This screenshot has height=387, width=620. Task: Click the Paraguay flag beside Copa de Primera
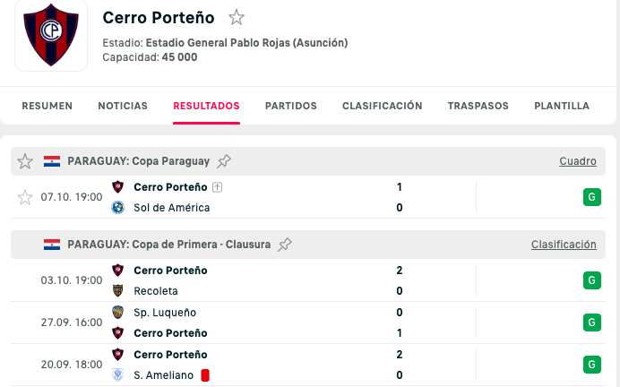[x=52, y=244]
